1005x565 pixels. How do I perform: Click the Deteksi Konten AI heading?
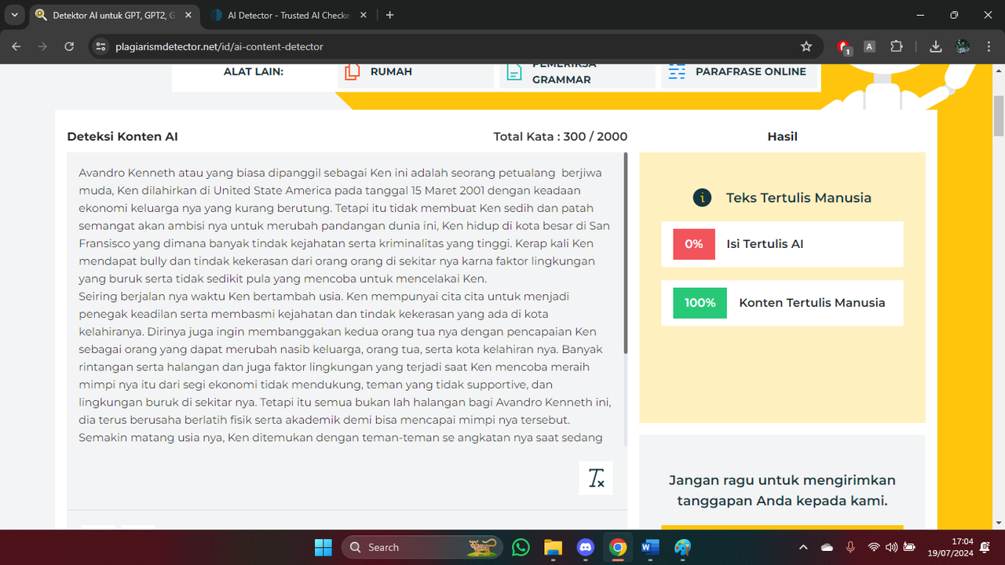[122, 137]
